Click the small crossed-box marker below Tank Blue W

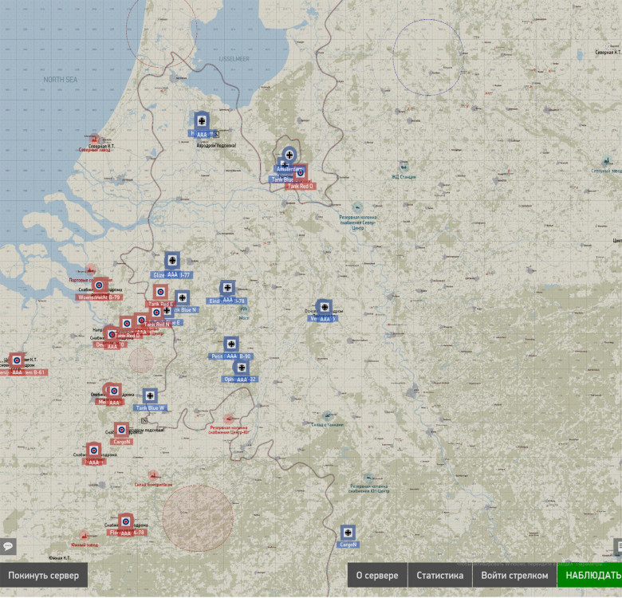144,421
